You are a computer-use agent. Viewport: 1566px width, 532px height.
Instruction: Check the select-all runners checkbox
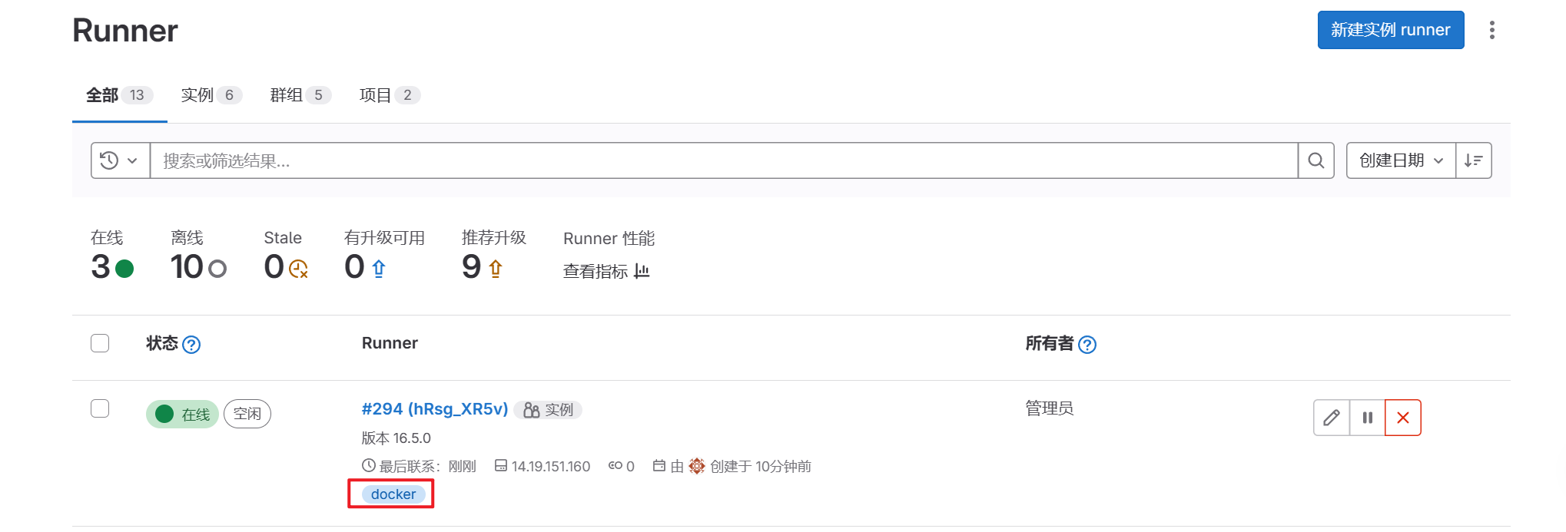100,343
